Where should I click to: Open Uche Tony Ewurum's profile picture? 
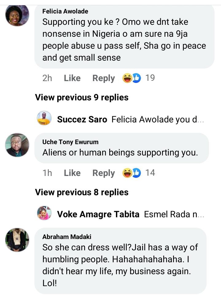(17, 145)
